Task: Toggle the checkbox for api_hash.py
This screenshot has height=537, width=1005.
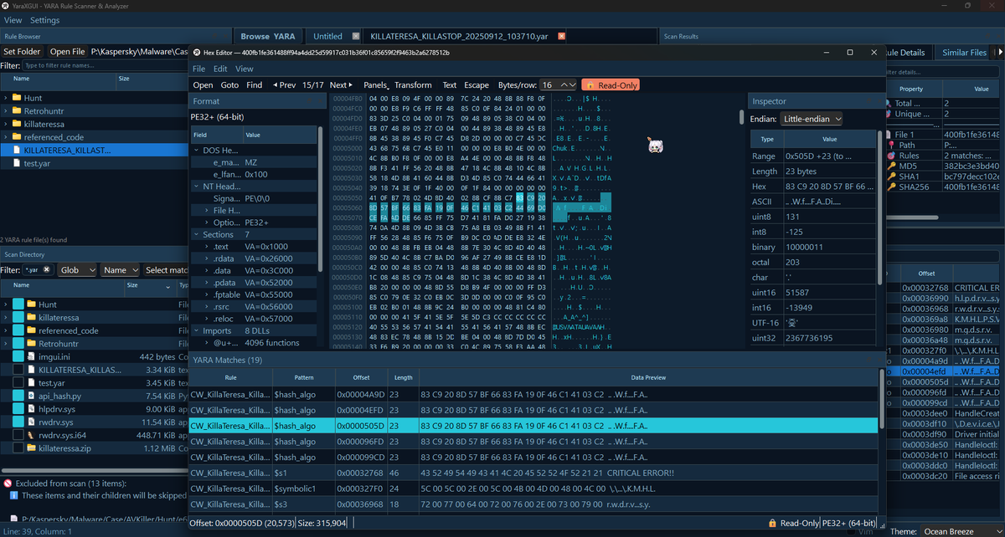Action: (x=18, y=396)
